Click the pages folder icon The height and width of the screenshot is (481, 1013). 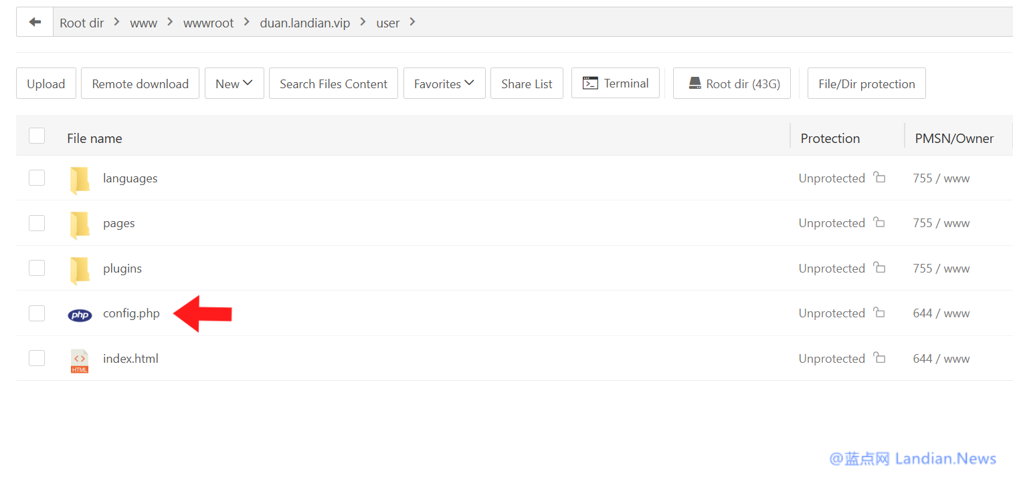(x=80, y=224)
